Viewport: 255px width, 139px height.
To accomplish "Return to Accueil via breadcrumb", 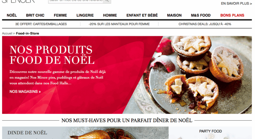I will point(7,34).
